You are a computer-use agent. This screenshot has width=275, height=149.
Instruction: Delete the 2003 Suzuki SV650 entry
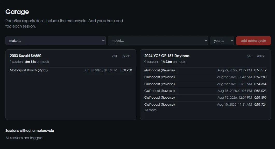coord(126,56)
